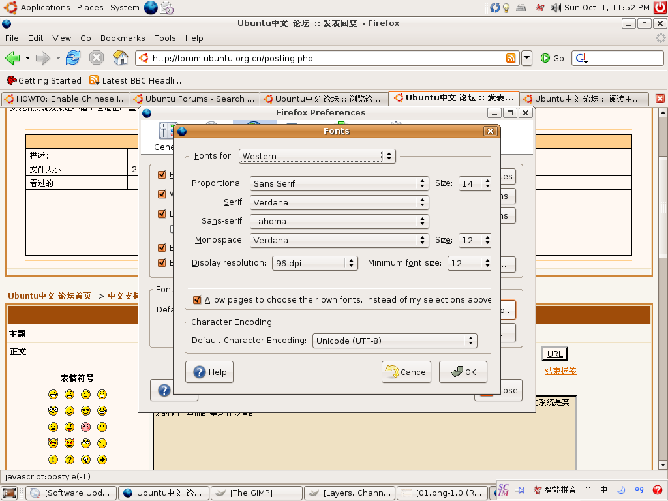The image size is (668, 501).
Task: Click the volume speaker icon
Action: coord(556,8)
